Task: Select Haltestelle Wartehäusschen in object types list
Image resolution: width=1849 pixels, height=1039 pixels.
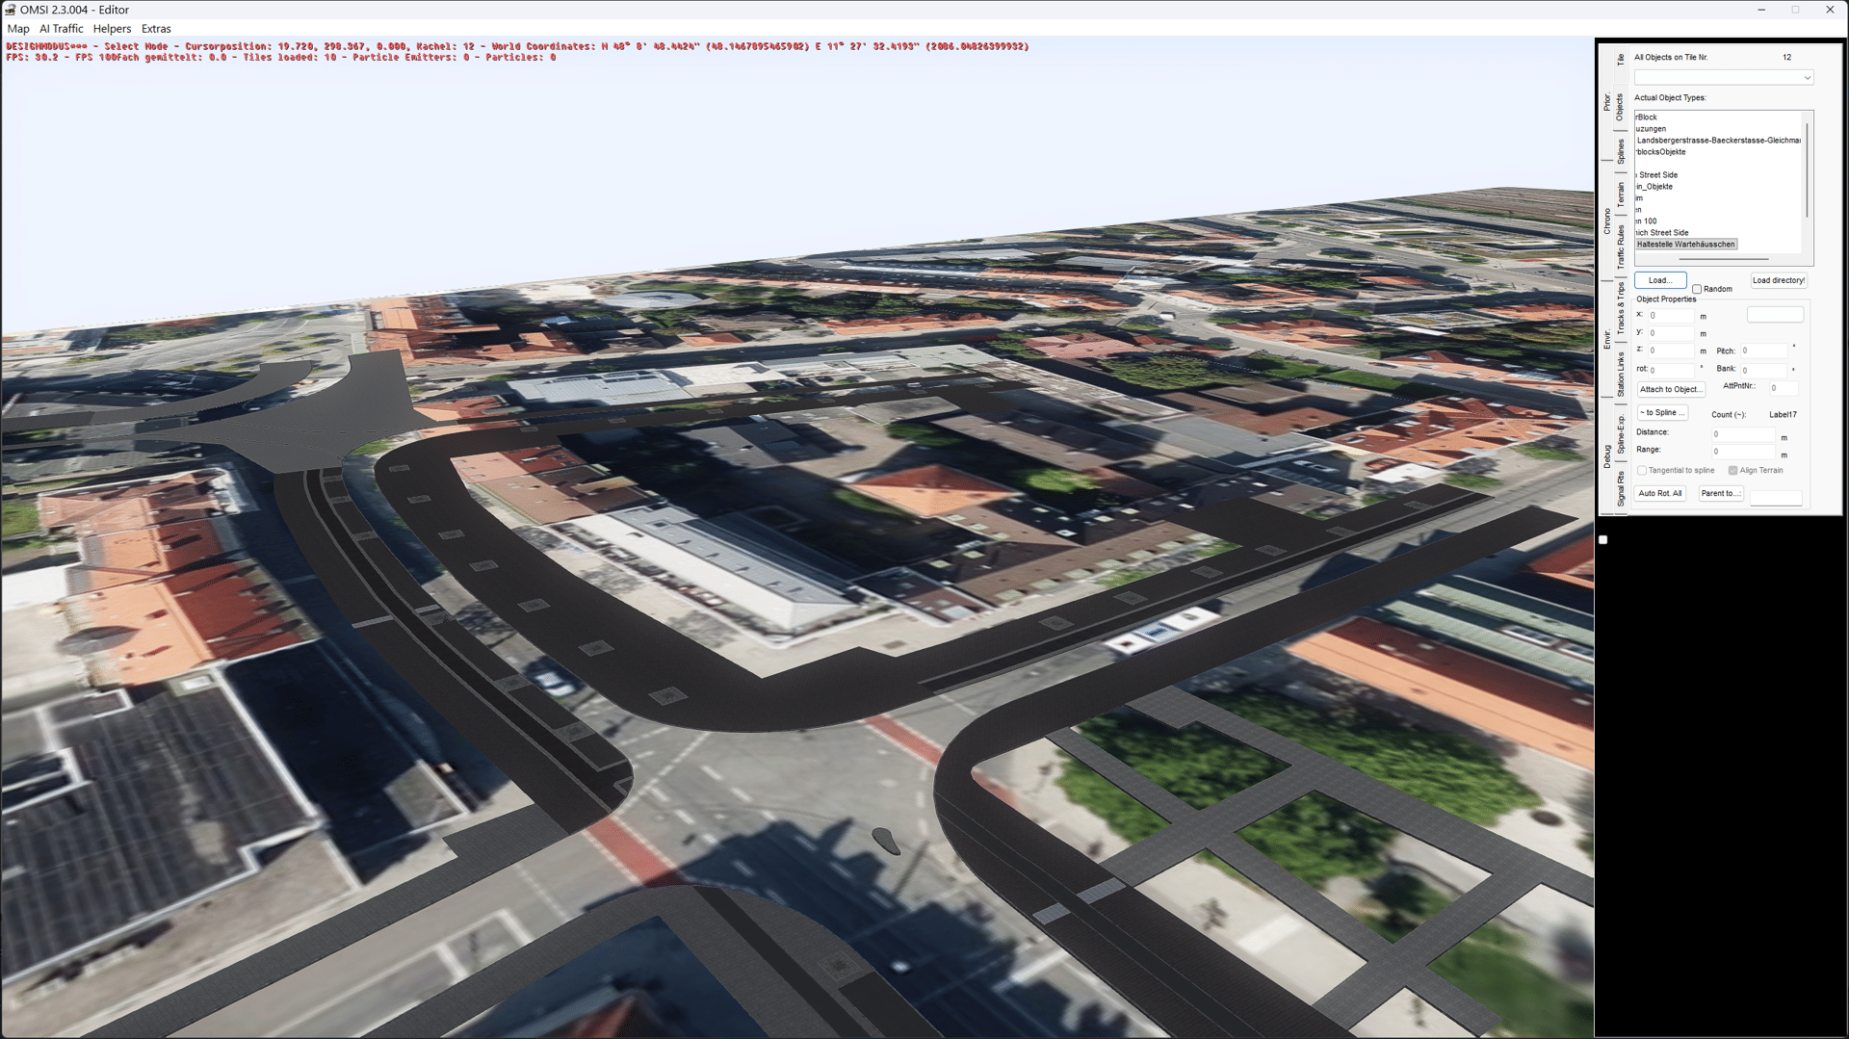Action: coord(1685,245)
